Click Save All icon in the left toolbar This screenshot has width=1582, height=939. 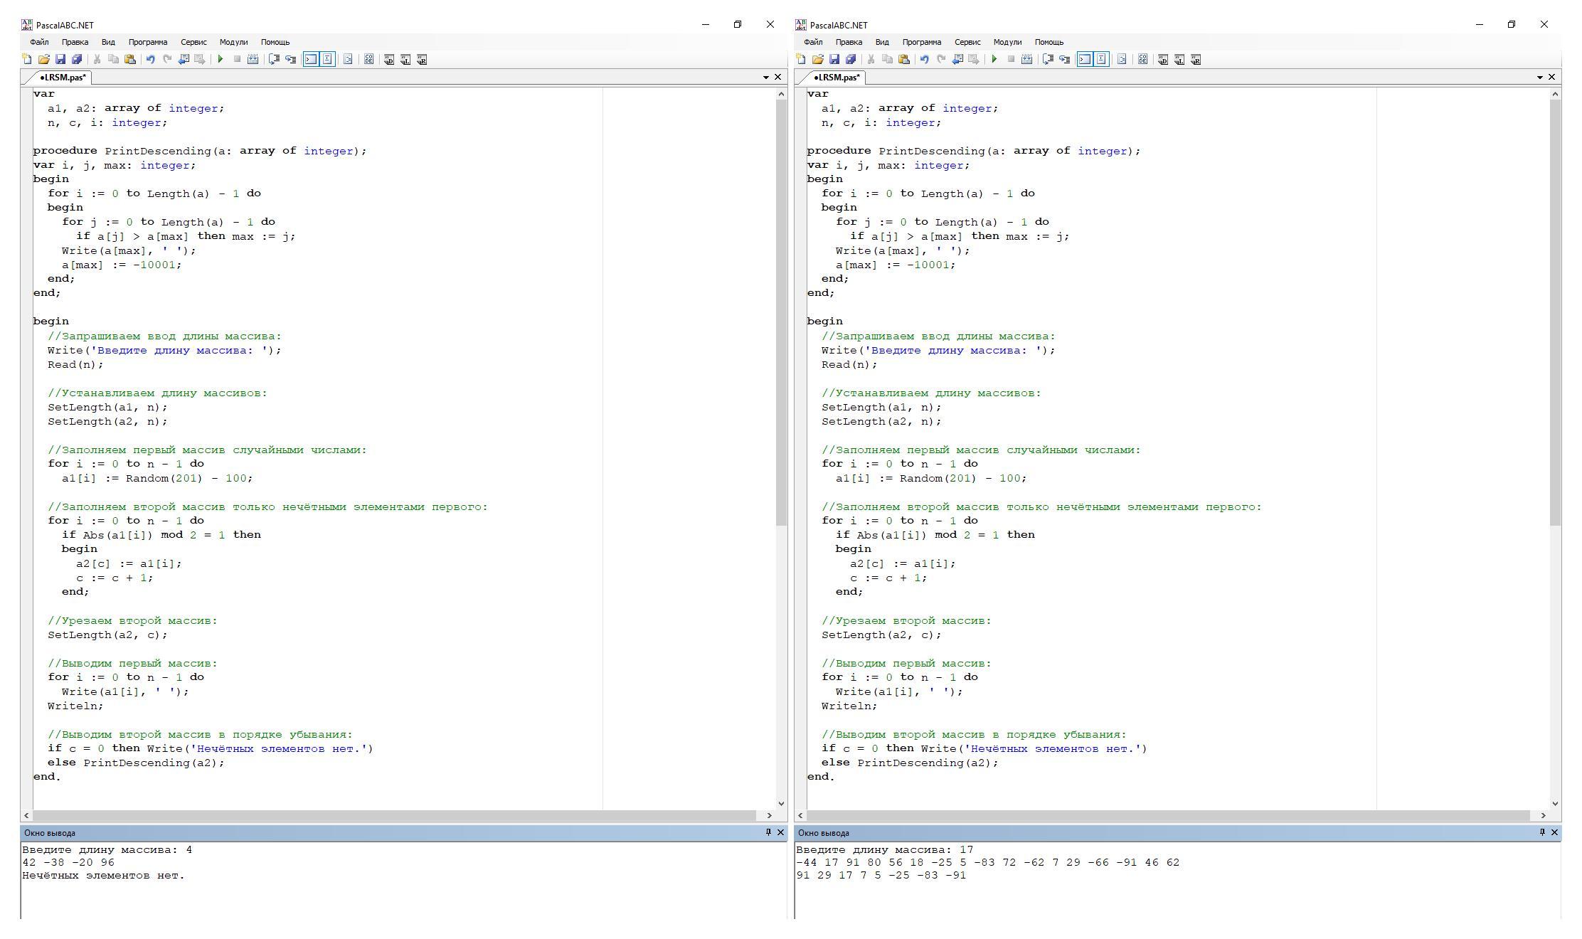click(77, 59)
